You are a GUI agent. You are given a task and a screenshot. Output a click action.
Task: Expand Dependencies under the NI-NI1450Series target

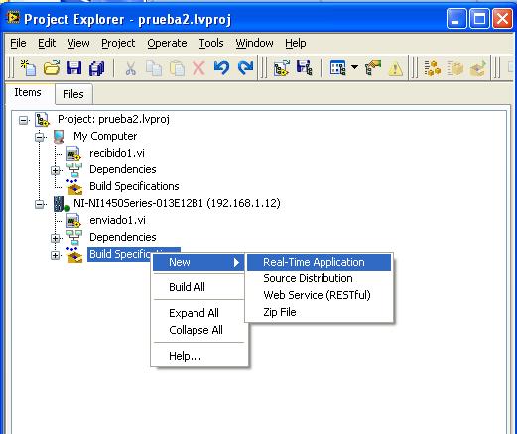tap(56, 238)
